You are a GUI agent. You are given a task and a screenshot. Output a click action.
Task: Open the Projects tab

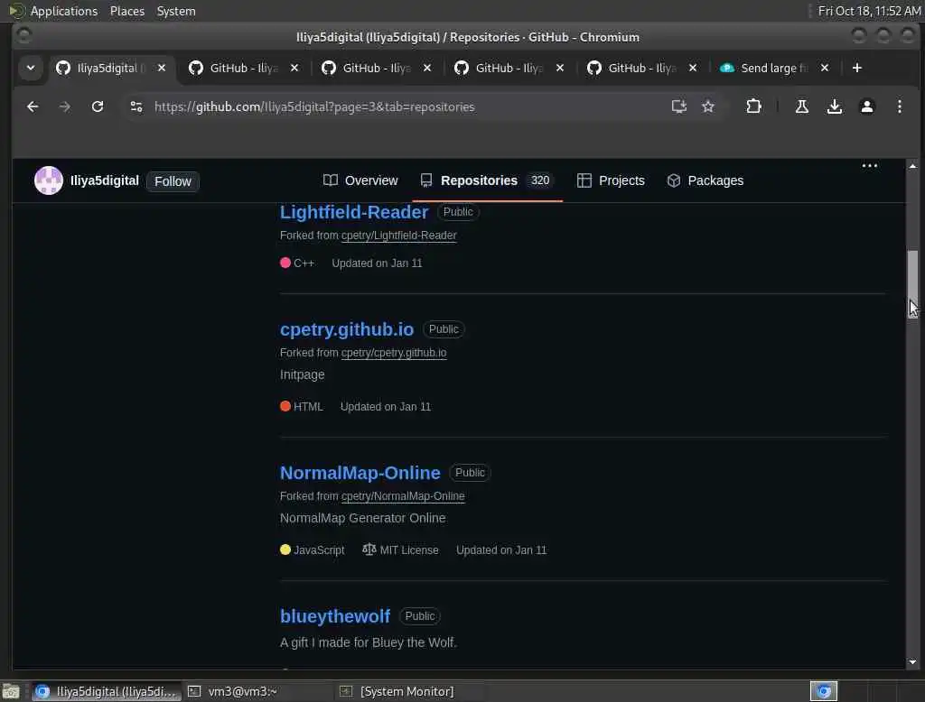[610, 180]
